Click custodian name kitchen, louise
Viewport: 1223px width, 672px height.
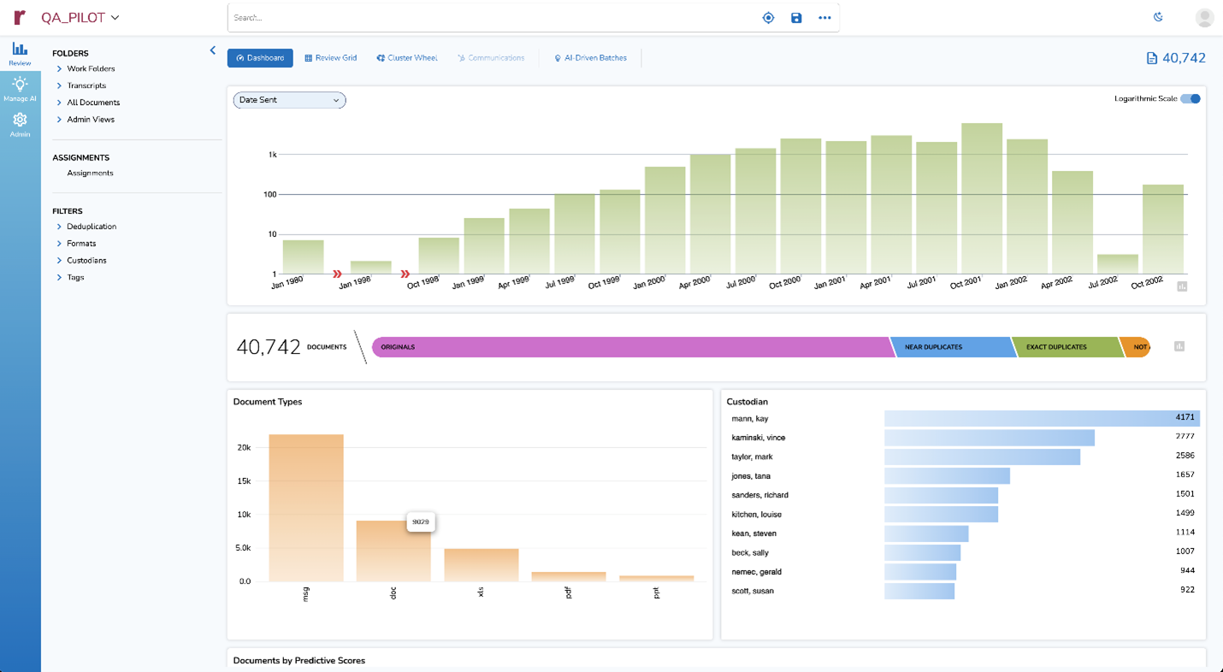tap(756, 515)
